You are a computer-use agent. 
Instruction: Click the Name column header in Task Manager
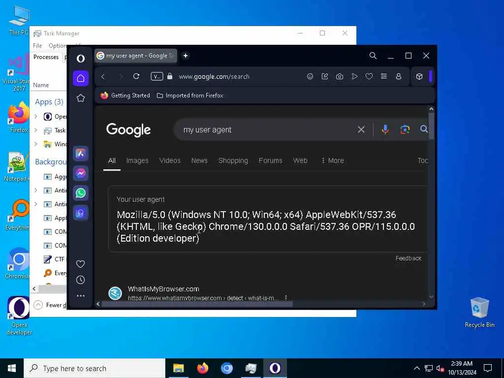pyautogui.click(x=41, y=85)
